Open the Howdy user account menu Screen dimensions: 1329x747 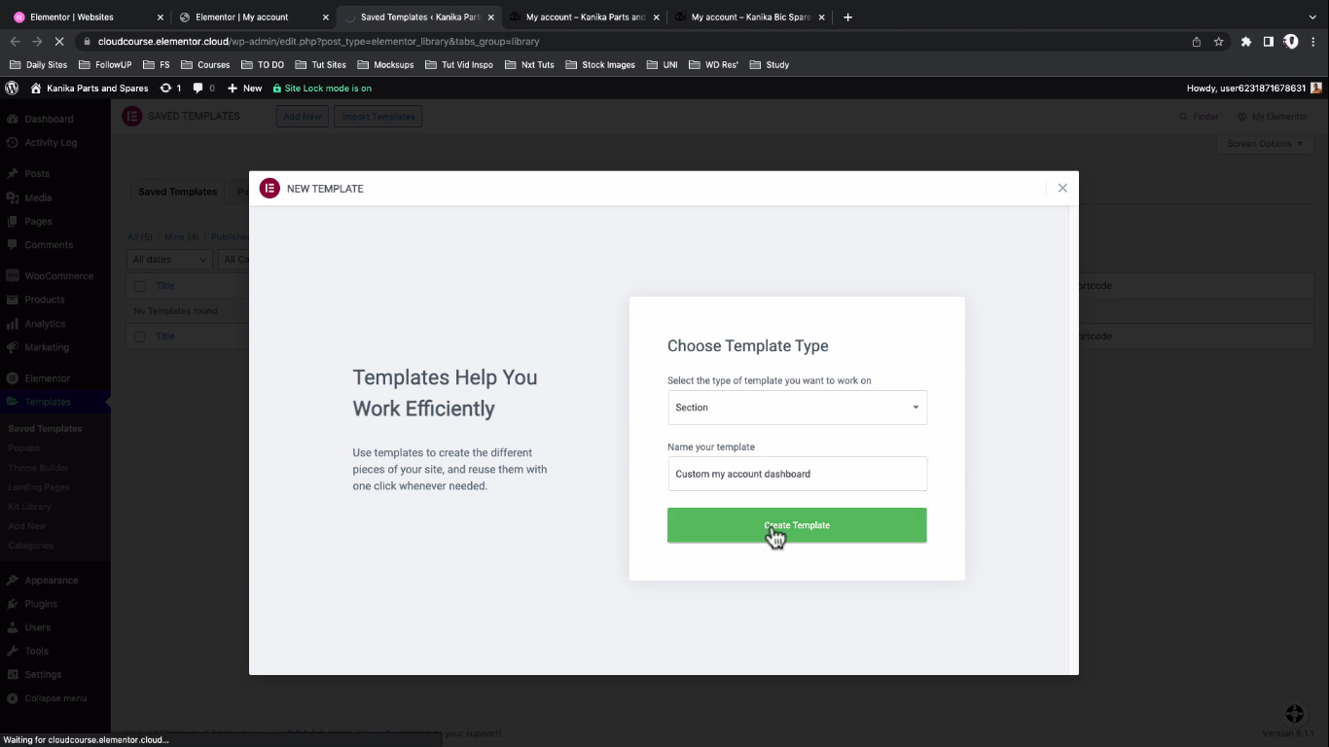tap(1254, 88)
